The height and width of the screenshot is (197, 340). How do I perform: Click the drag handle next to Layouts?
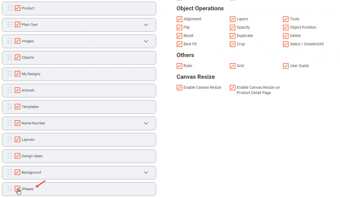(x=10, y=140)
